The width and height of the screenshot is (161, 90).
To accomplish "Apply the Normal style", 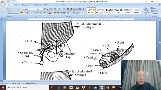I will click(91, 11).
